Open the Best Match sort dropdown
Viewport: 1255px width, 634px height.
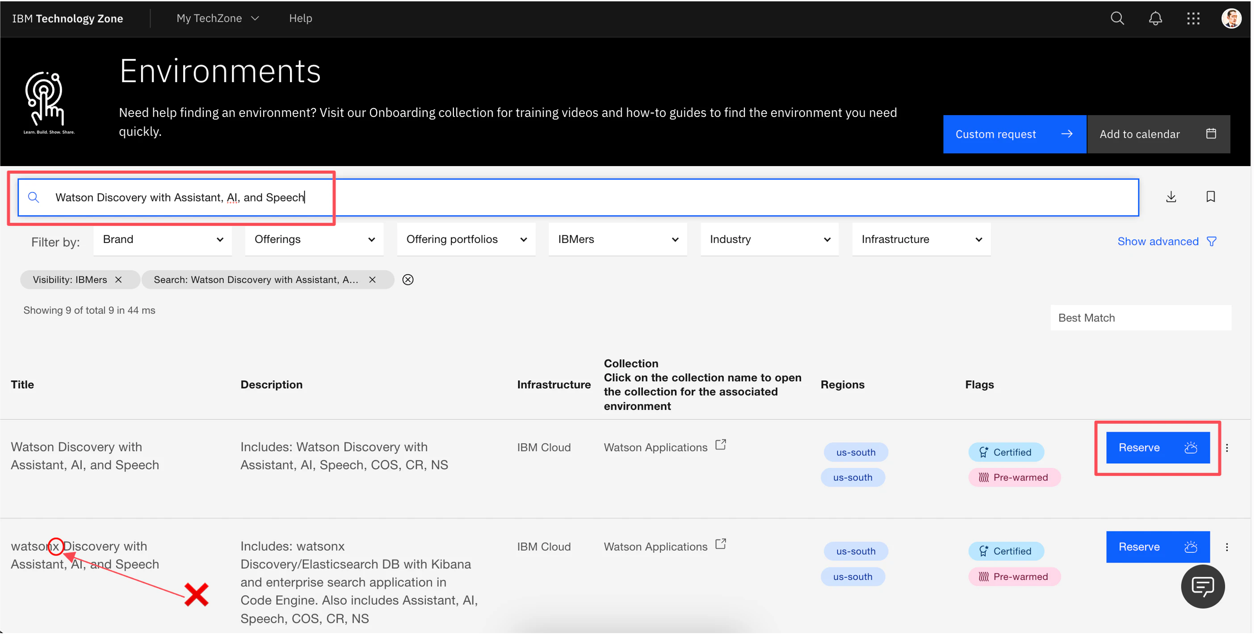pos(1140,318)
